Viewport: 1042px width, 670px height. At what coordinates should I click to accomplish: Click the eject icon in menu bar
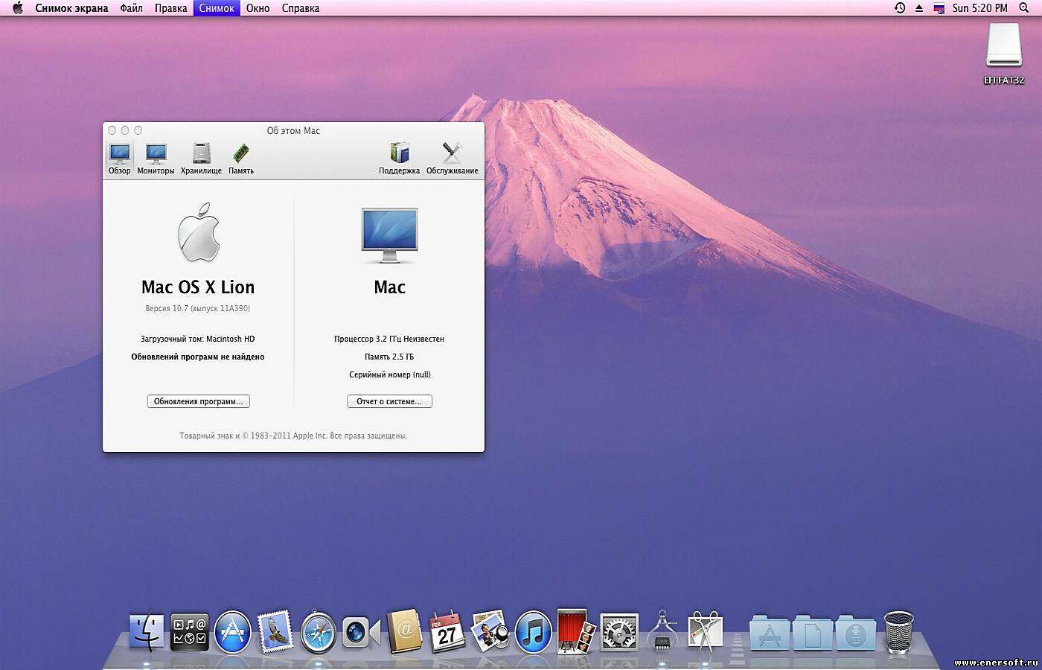tap(919, 8)
